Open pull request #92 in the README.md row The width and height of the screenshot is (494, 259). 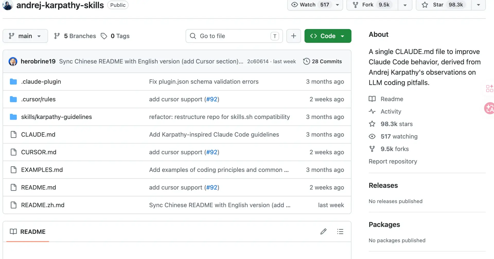tap(212, 188)
